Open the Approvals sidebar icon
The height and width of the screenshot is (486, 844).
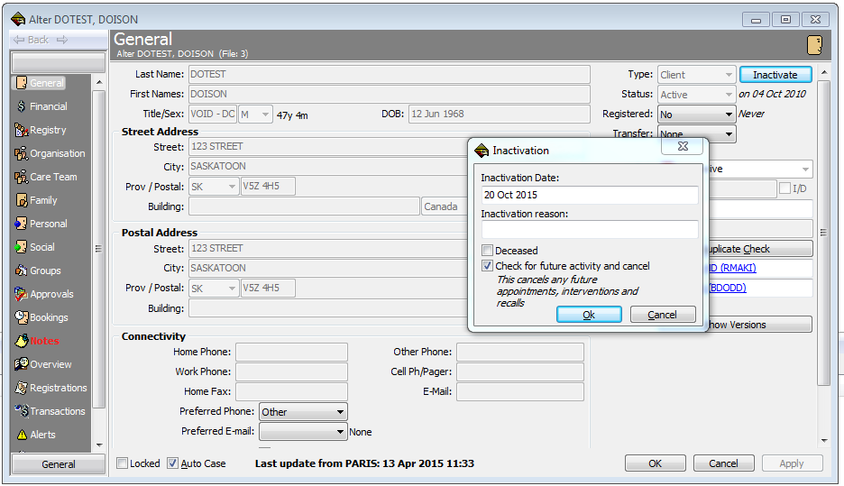[x=22, y=294]
